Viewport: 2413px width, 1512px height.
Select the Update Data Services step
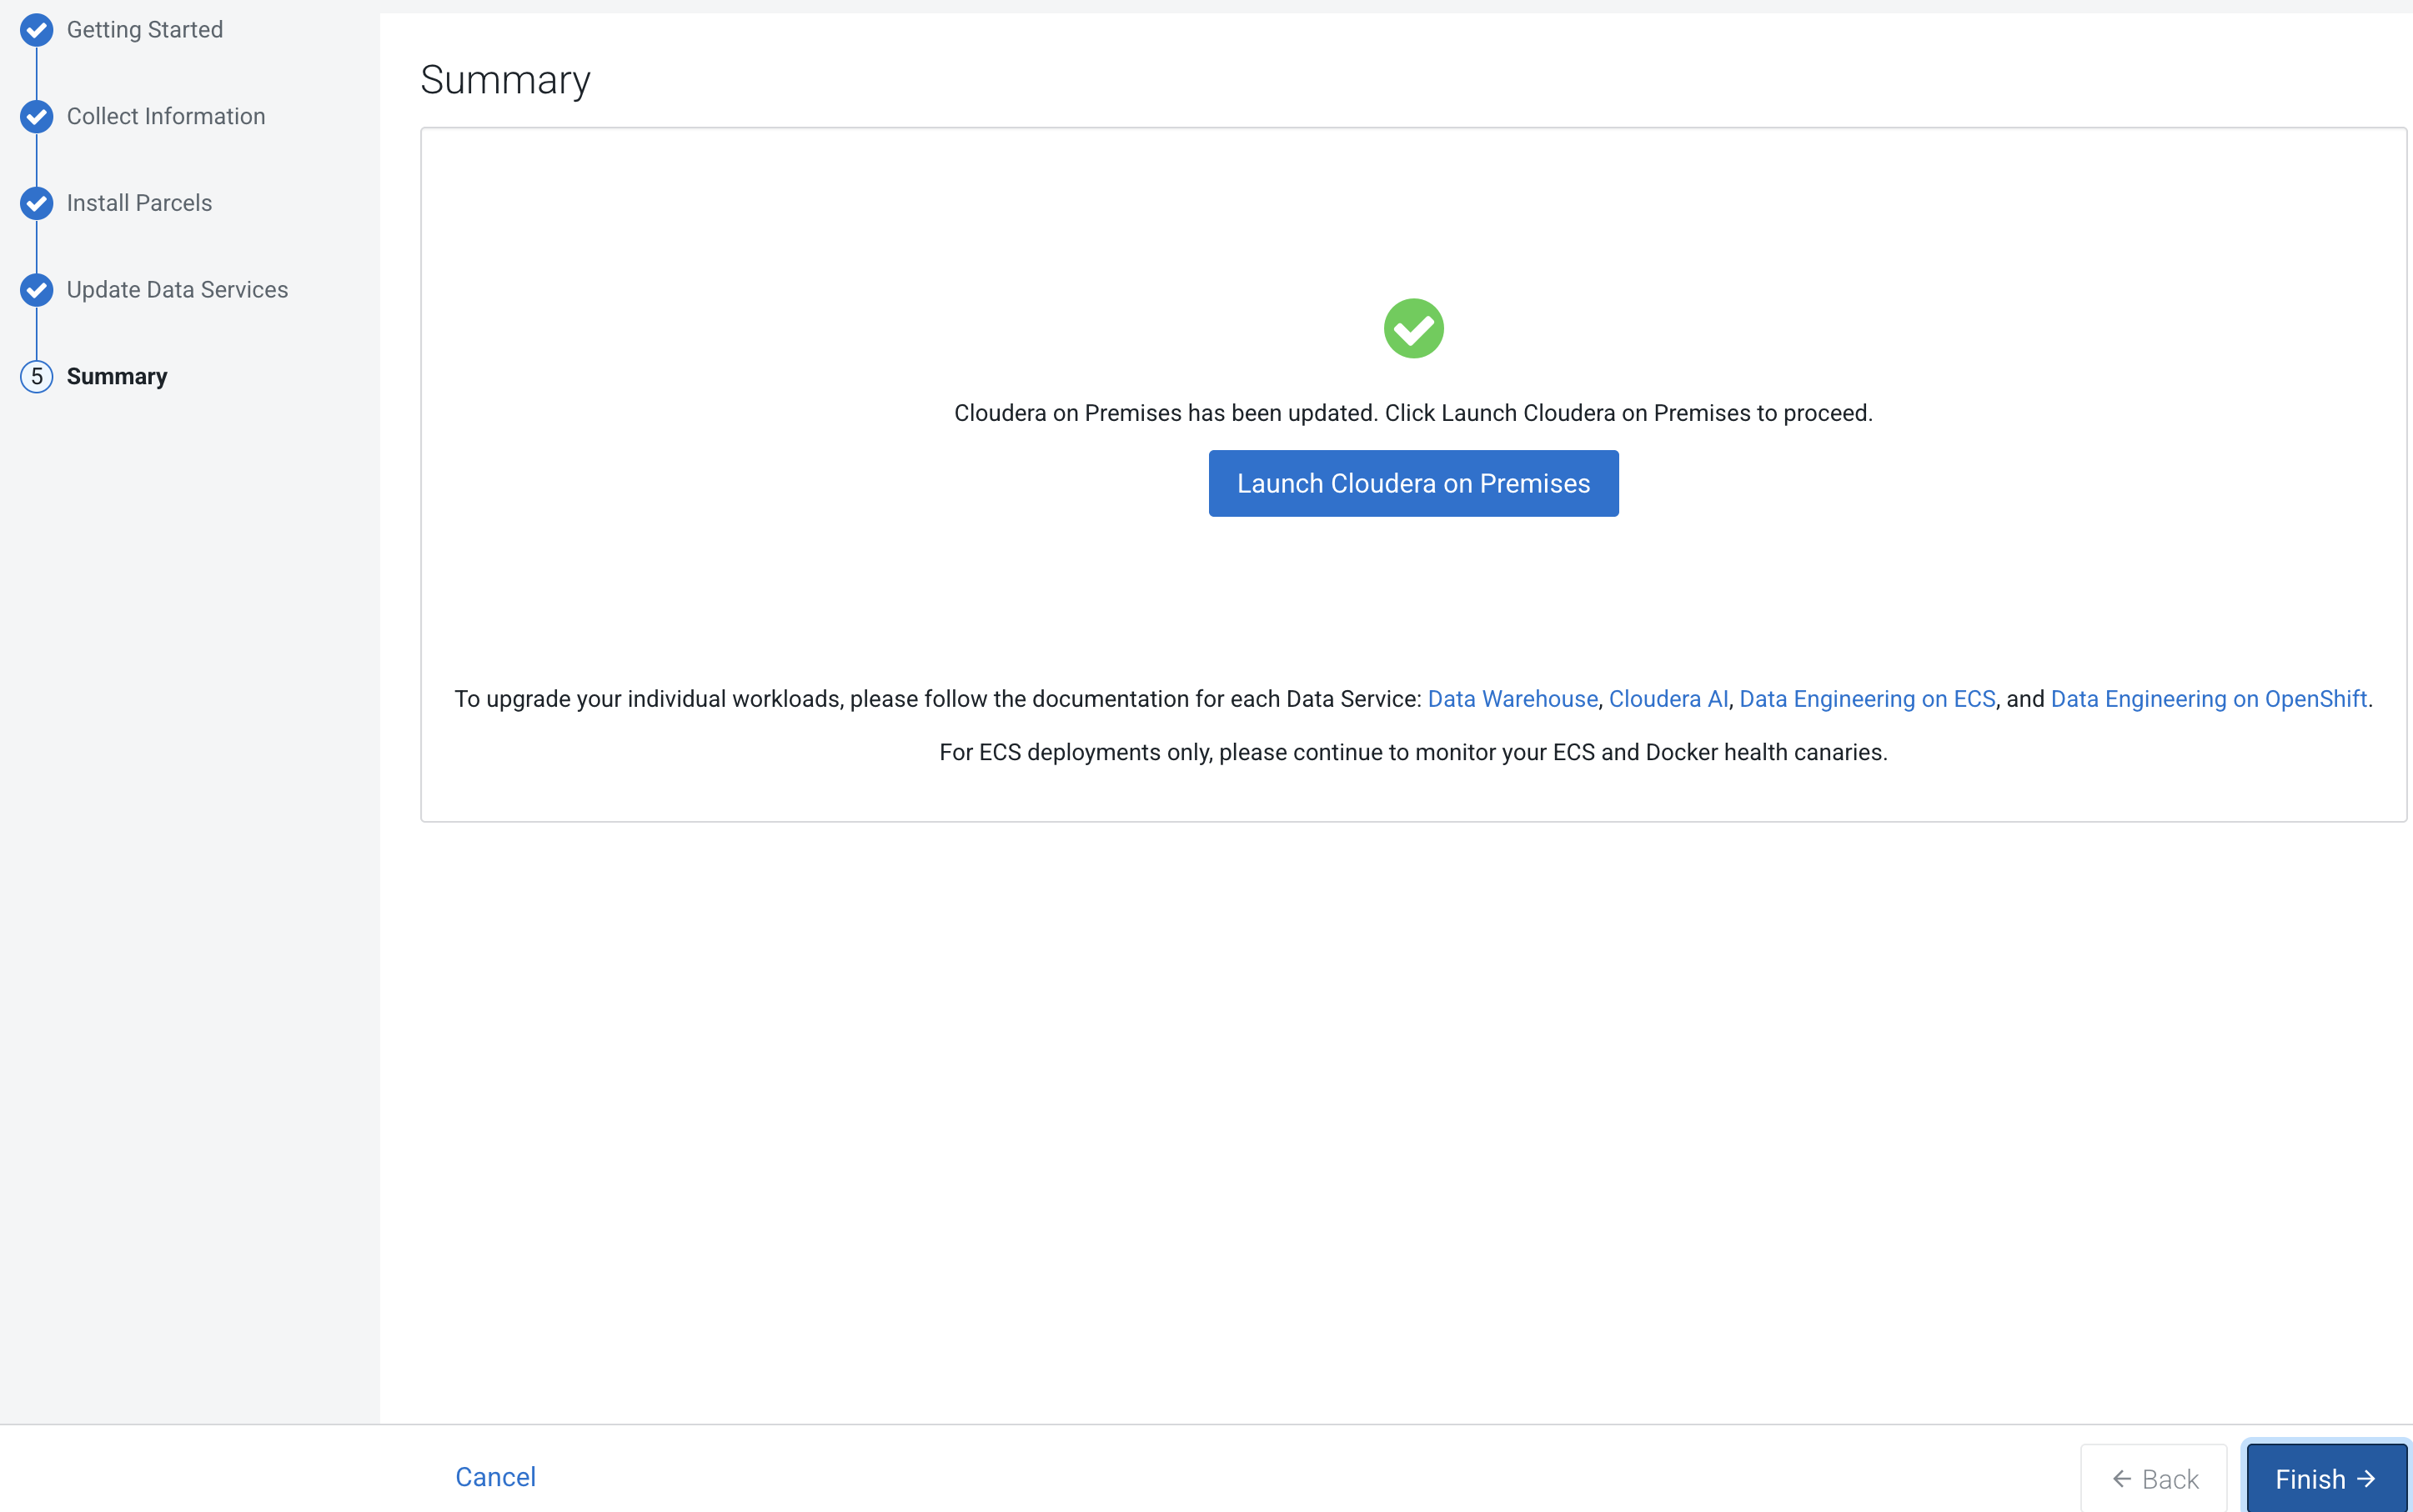click(x=177, y=290)
